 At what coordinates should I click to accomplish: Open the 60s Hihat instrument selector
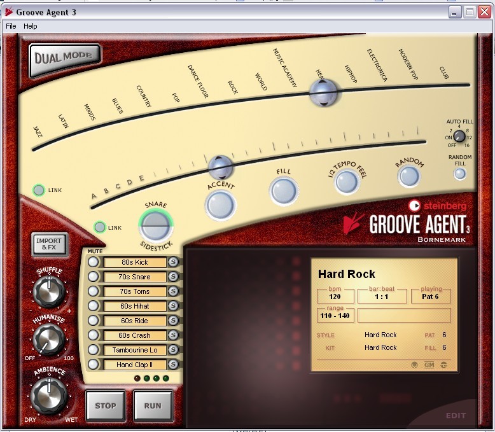pos(135,306)
